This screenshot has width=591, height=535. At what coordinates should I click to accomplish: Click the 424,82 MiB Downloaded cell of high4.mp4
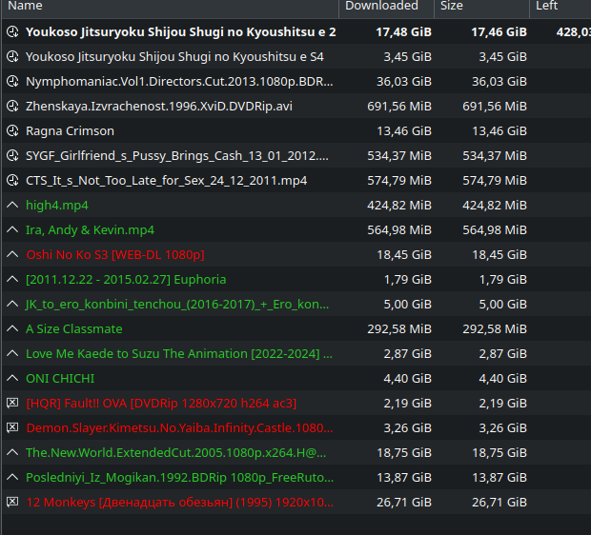[399, 206]
